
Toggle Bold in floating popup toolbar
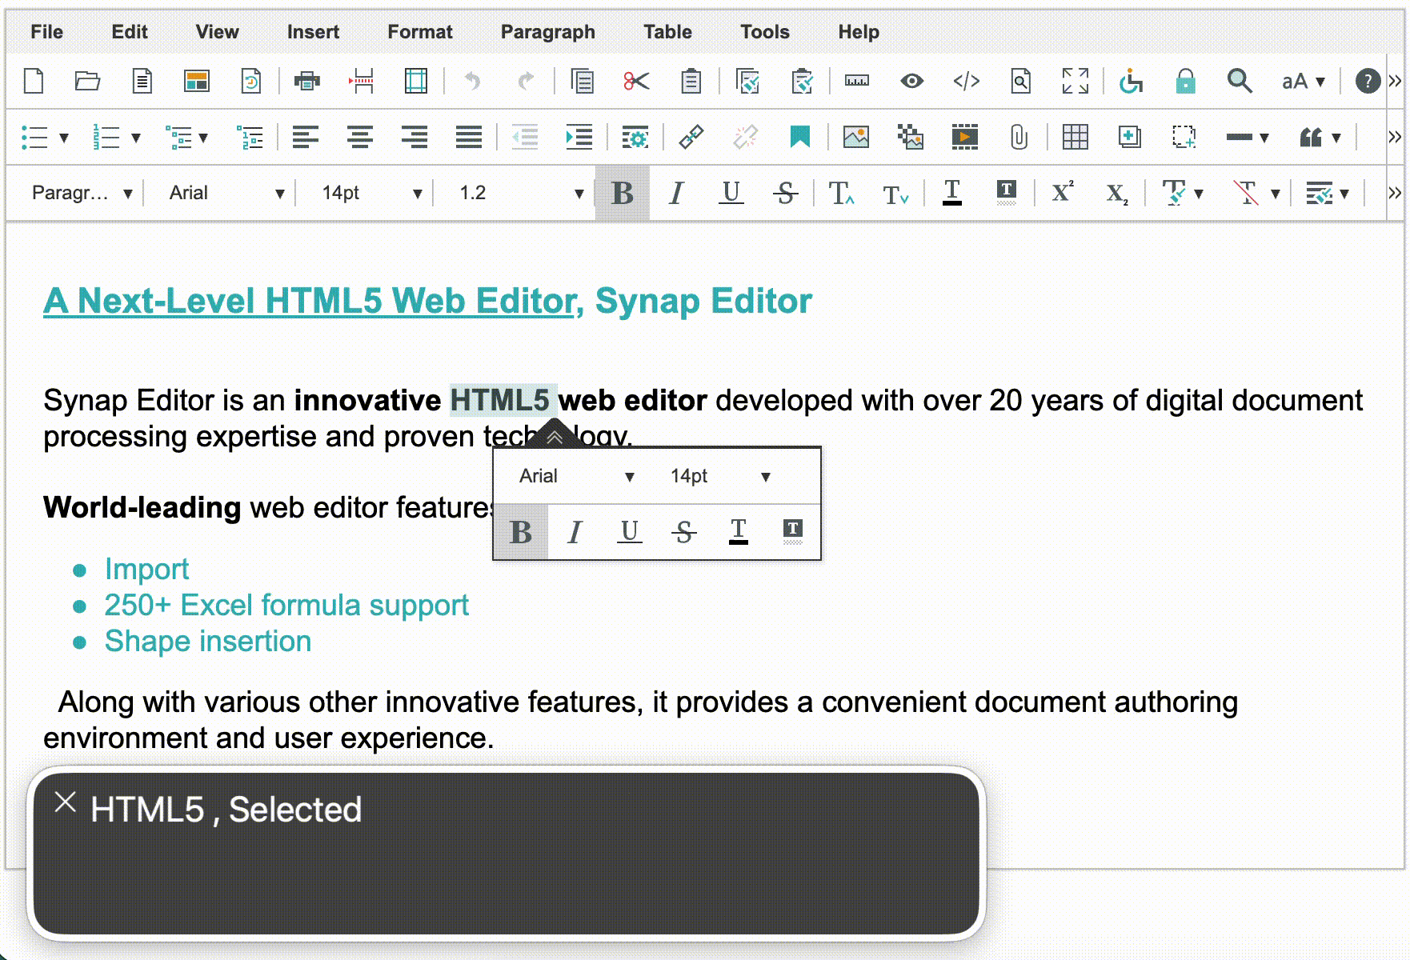(x=521, y=532)
